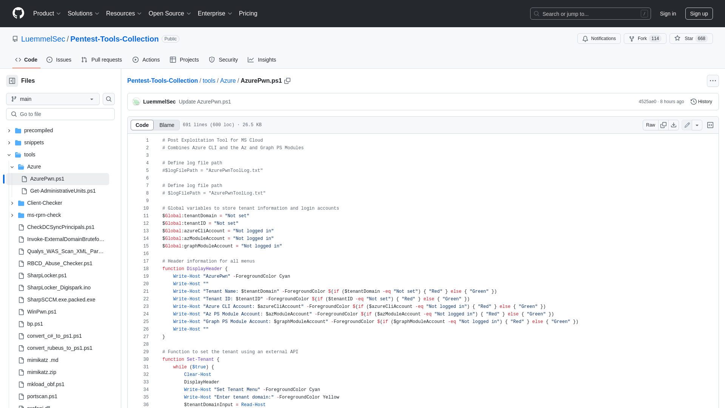Switch to the Issues tab
This screenshot has width=725, height=408.
click(x=59, y=60)
